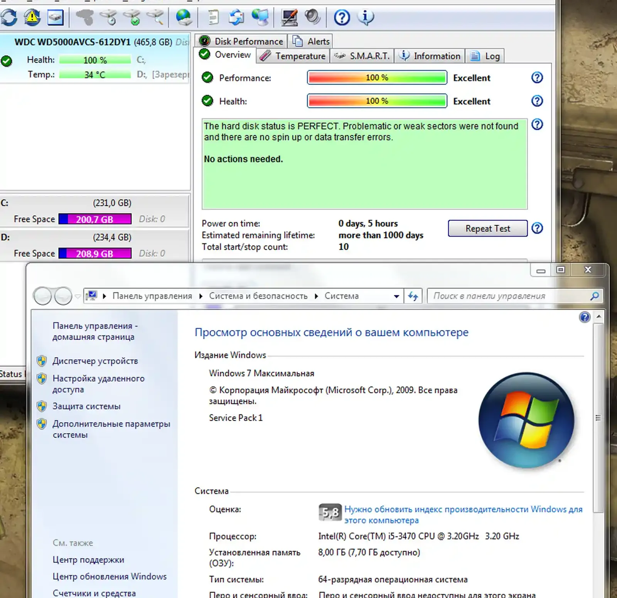The height and width of the screenshot is (598, 617).
Task: Click help icon next to Repeat Test
Action: pos(537,228)
